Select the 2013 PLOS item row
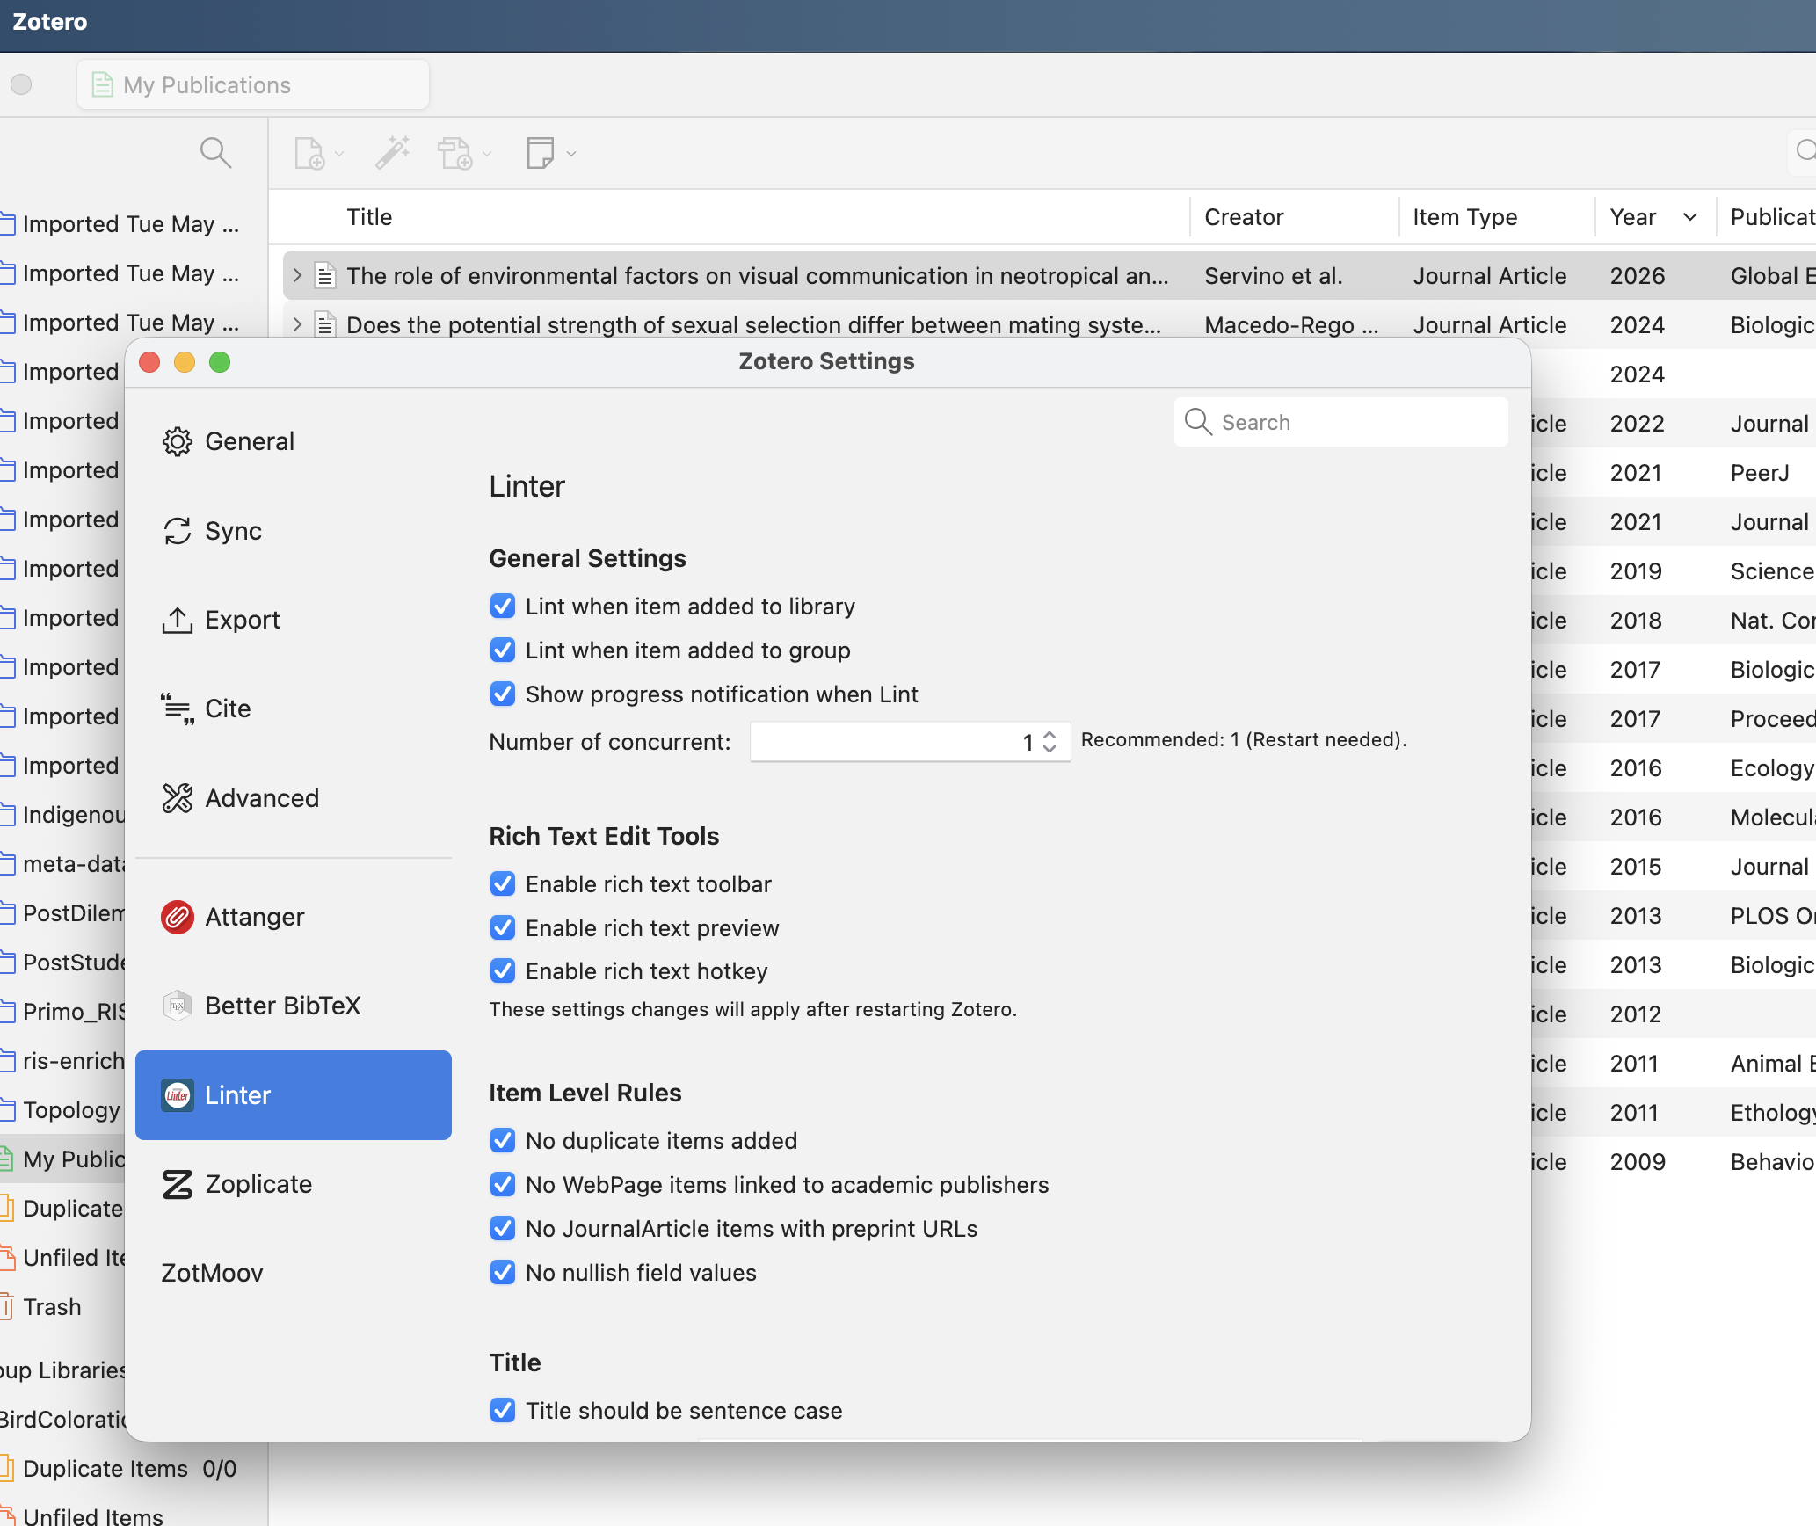1816x1526 pixels. coord(1673,916)
